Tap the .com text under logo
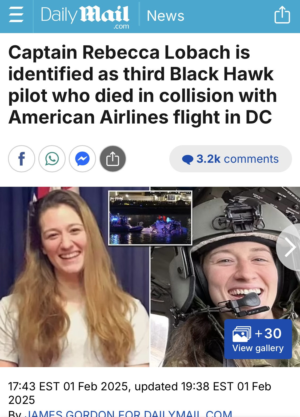300x417 pixels. click(121, 26)
